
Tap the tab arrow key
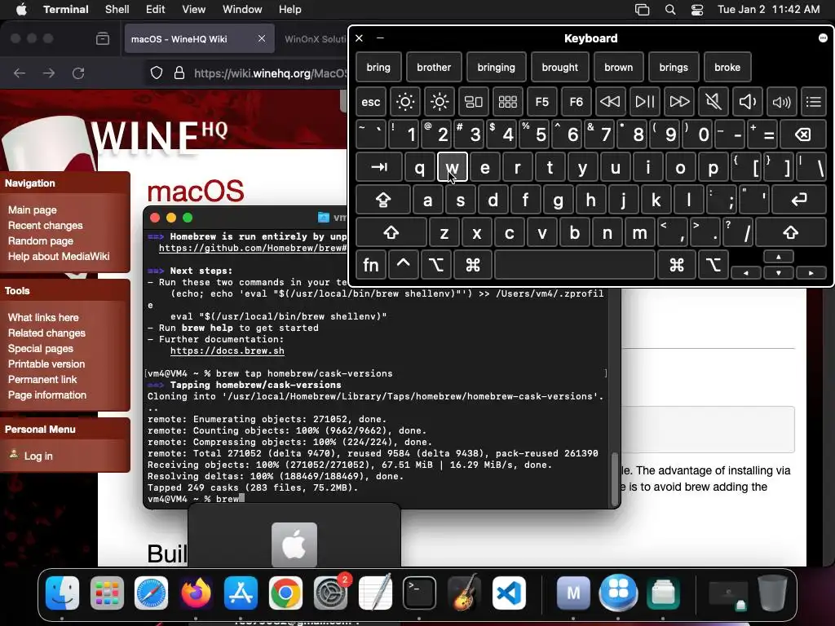(x=378, y=167)
